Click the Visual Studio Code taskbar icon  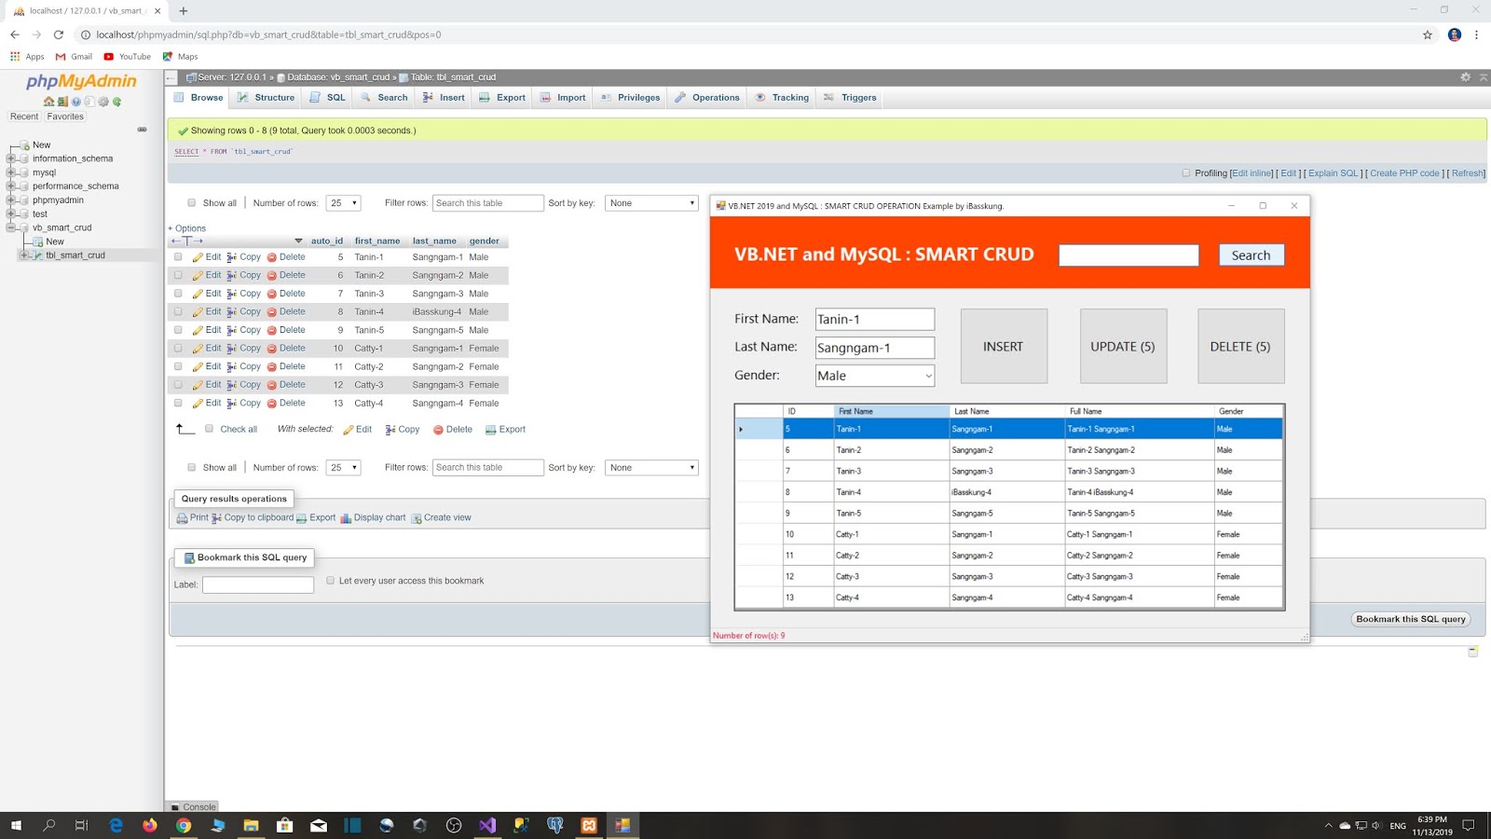click(x=487, y=825)
